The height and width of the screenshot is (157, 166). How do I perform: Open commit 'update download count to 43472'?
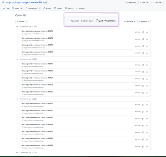[x=37, y=52]
